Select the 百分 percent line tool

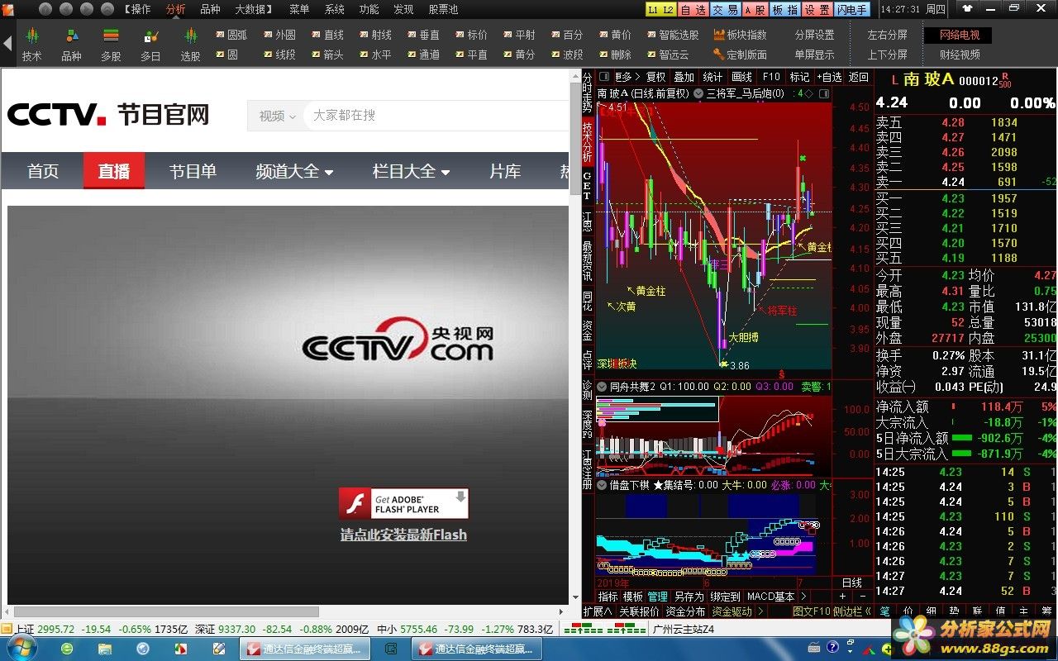point(567,35)
